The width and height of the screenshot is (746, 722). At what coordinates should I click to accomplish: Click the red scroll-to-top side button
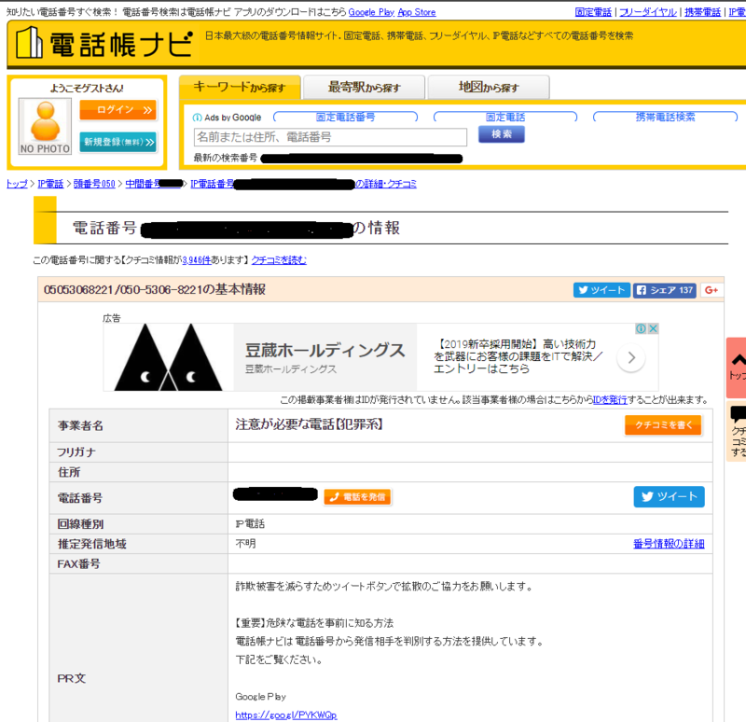tap(737, 367)
